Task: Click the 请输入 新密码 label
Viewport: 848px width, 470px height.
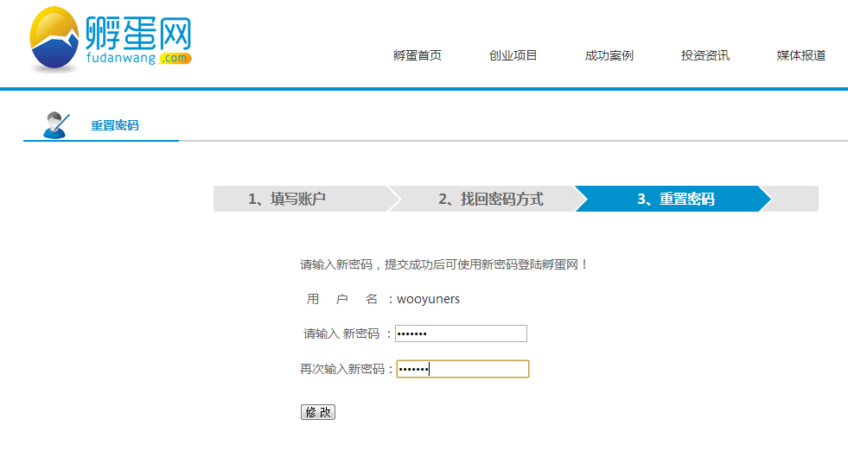Action: click(x=341, y=333)
